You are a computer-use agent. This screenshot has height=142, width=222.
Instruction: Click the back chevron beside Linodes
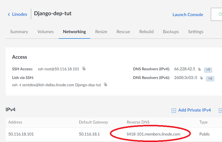coord(9,14)
